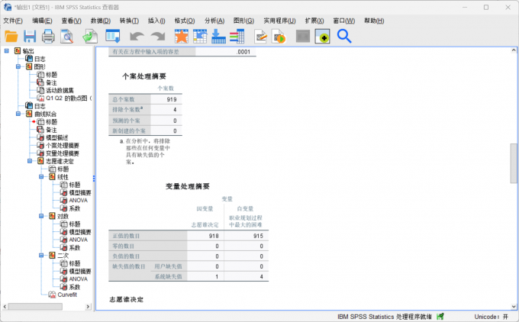Open the 帮助(H) menu
519x322 pixels.
point(374,21)
